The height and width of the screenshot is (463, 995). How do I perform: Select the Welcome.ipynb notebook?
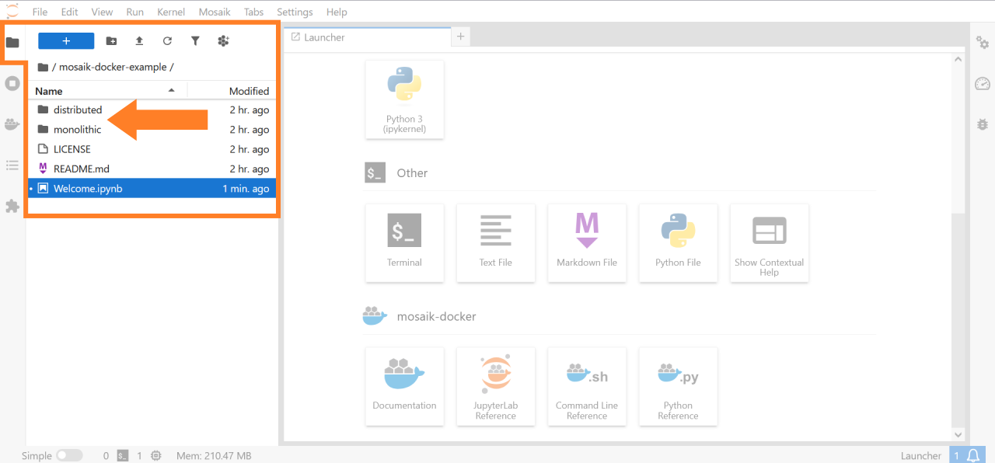tap(152, 189)
